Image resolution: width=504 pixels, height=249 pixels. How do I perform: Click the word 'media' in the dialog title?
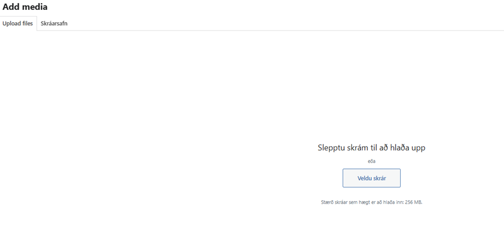coord(36,7)
